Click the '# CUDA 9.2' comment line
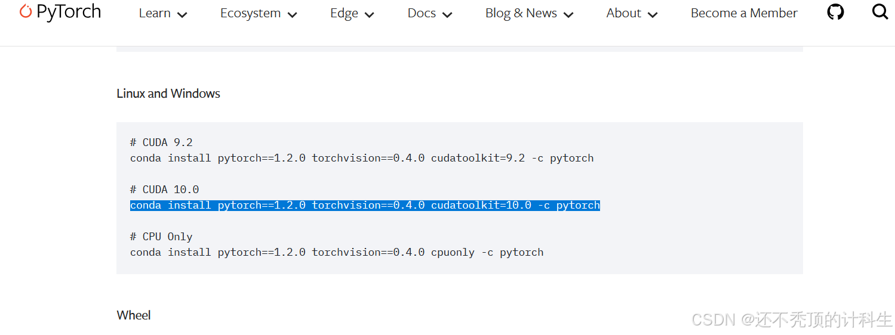 tap(161, 142)
